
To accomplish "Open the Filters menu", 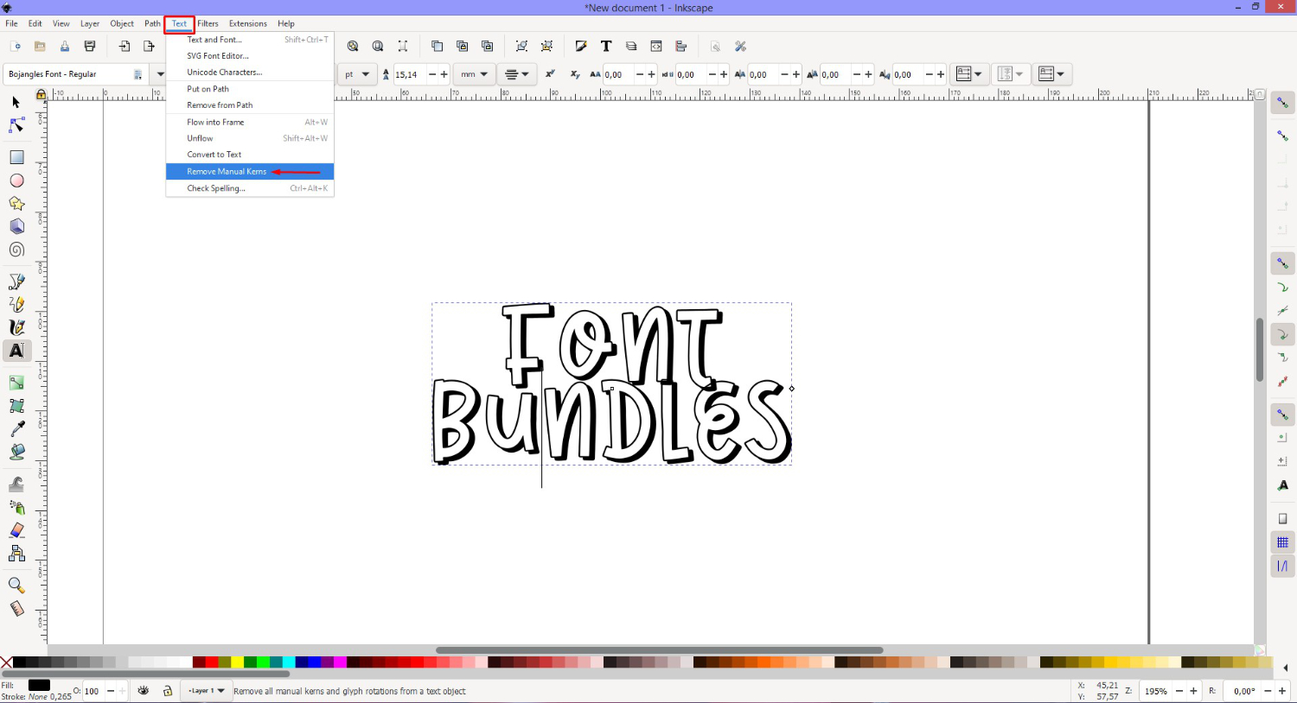I will (x=208, y=23).
